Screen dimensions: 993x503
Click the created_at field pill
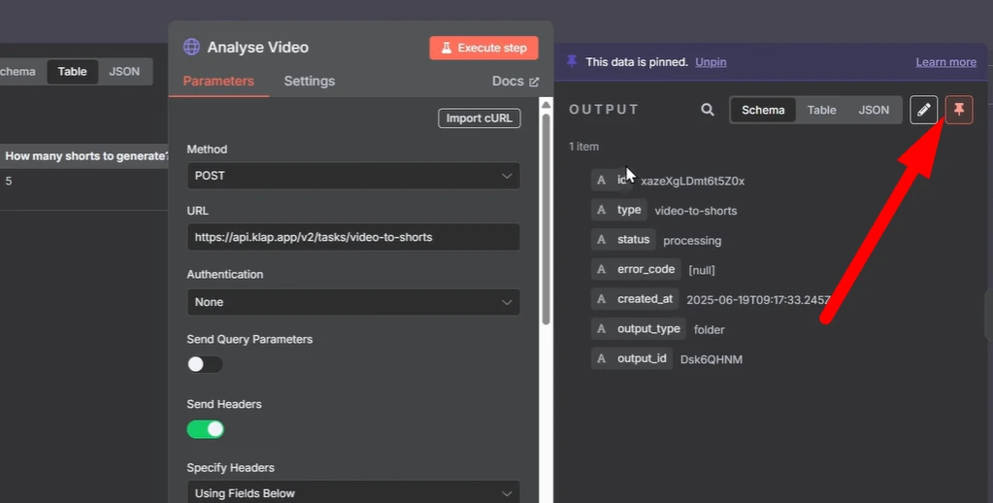pos(635,299)
